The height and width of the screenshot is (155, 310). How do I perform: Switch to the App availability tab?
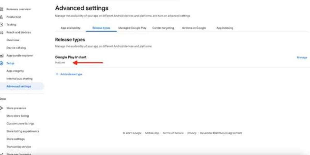[71, 28]
